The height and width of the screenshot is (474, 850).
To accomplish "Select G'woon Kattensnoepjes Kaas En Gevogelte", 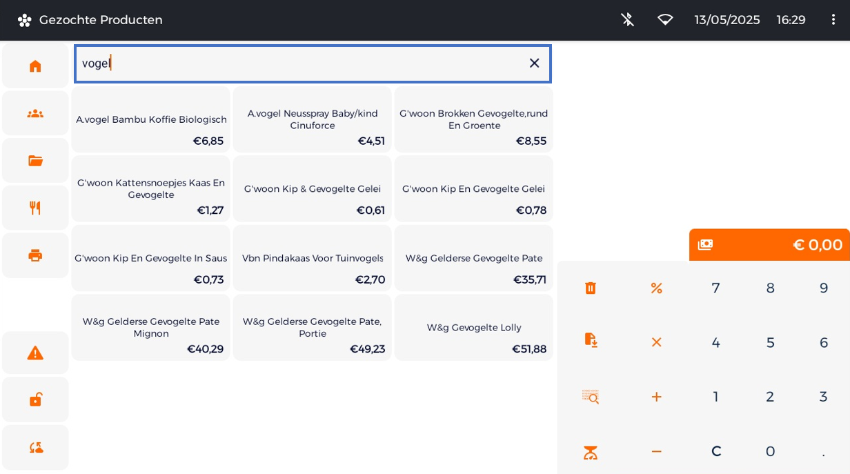I will point(151,189).
